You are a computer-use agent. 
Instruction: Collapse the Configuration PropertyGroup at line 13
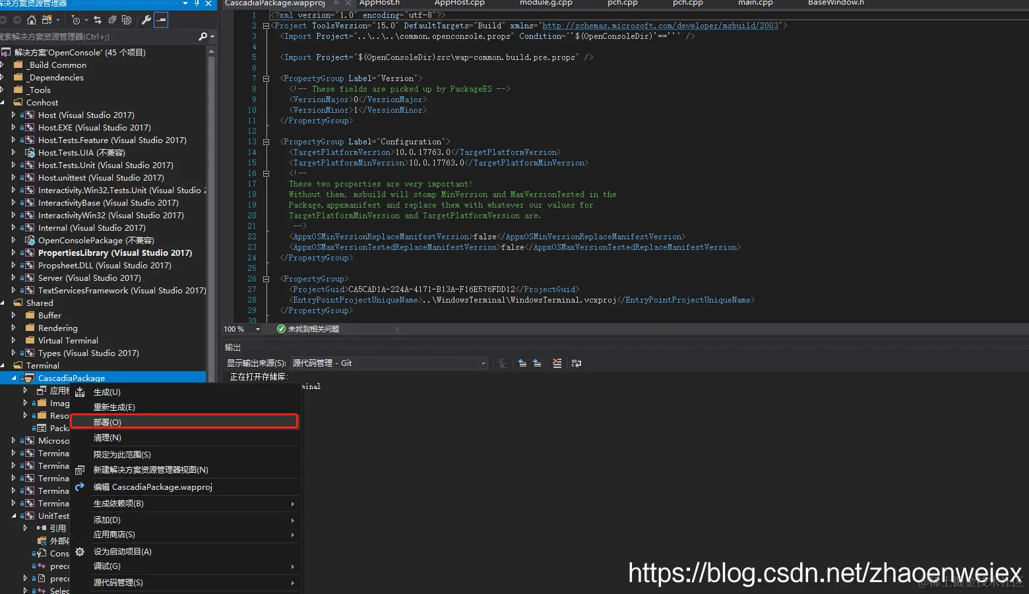(266, 142)
